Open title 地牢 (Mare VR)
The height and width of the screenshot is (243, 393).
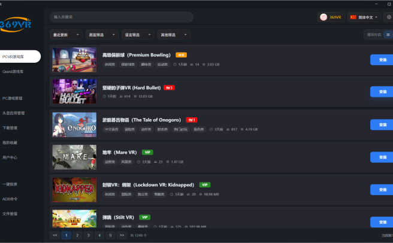point(120,152)
